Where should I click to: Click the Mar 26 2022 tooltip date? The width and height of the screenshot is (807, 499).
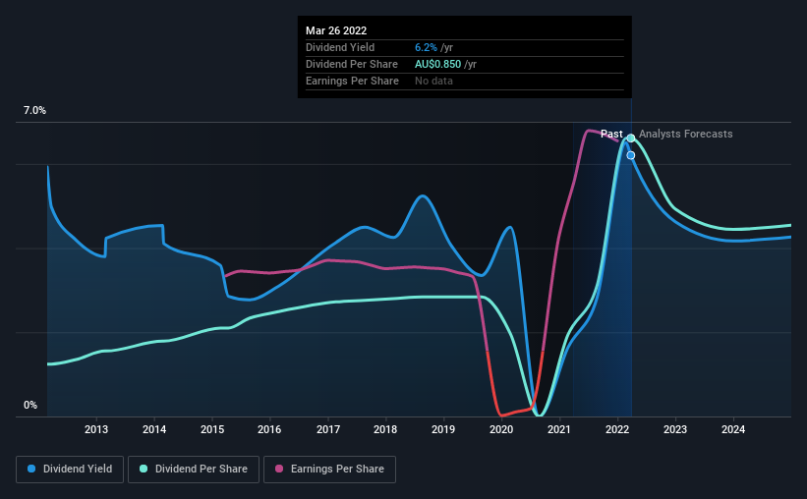point(336,30)
